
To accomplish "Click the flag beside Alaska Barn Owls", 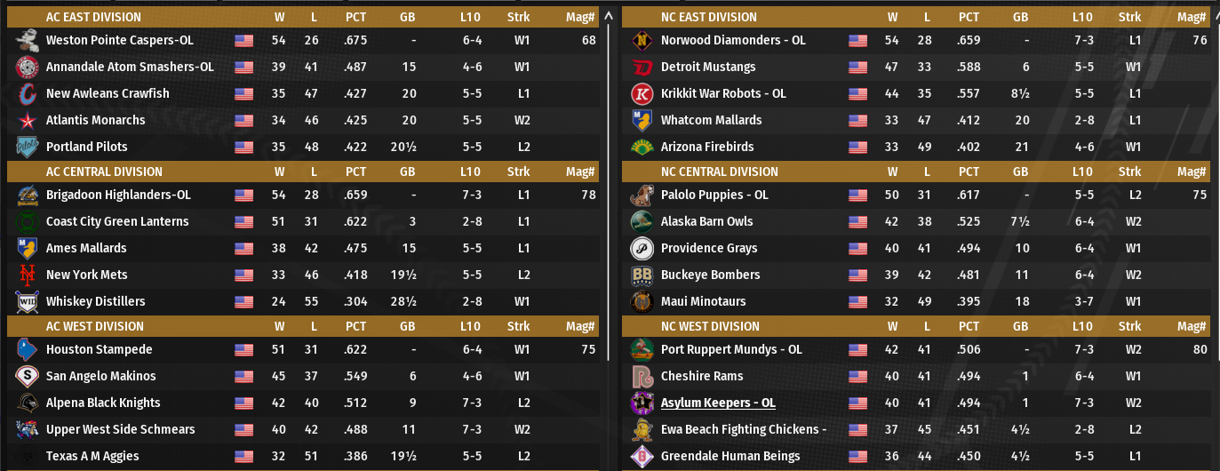I will [857, 221].
